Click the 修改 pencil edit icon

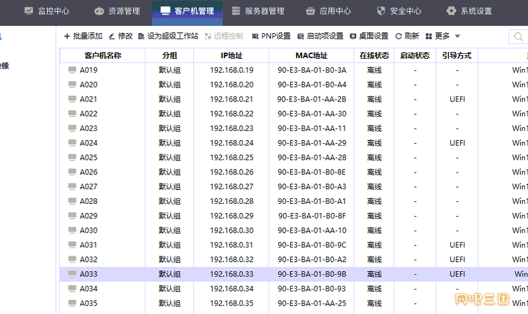[x=111, y=36]
